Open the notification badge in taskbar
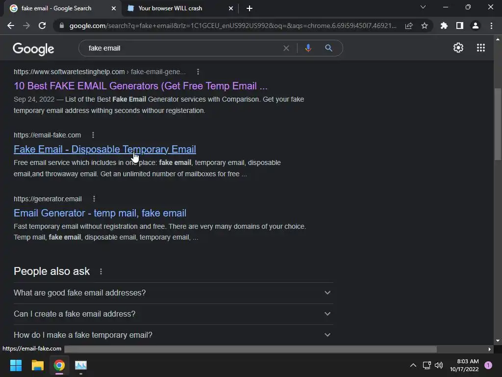The image size is (502, 377). pyautogui.click(x=488, y=365)
